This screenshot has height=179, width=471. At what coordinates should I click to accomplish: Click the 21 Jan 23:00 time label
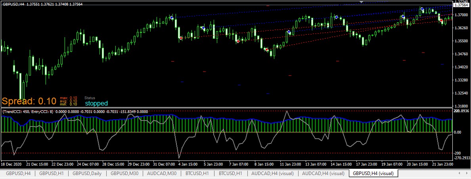(443, 164)
